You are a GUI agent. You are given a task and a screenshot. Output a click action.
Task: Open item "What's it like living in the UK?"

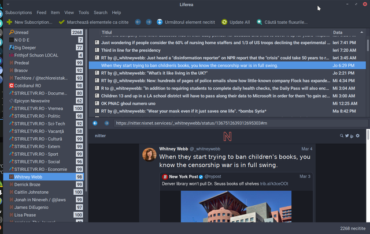(x=227, y=73)
